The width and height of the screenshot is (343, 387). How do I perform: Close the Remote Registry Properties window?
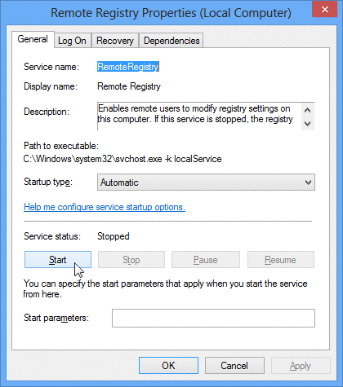(324, 10)
